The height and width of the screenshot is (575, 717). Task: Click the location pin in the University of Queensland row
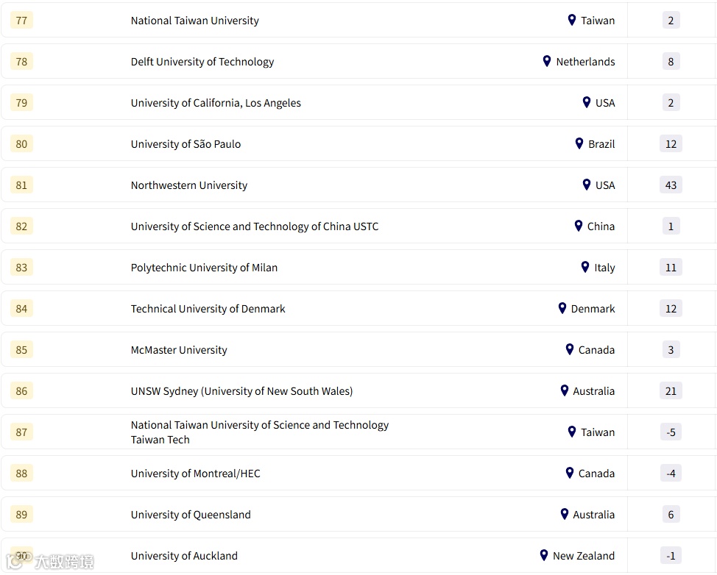[x=565, y=514]
